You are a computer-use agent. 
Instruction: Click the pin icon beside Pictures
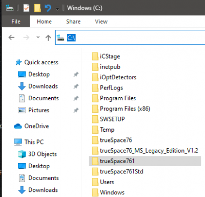[76, 110]
